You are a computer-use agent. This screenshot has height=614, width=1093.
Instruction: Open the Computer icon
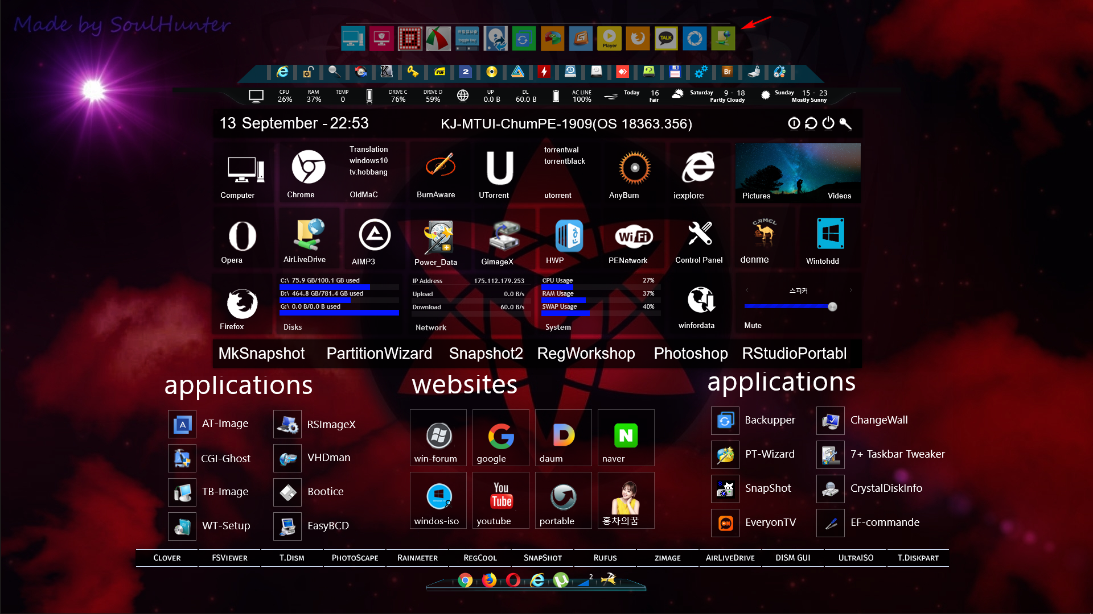(245, 169)
